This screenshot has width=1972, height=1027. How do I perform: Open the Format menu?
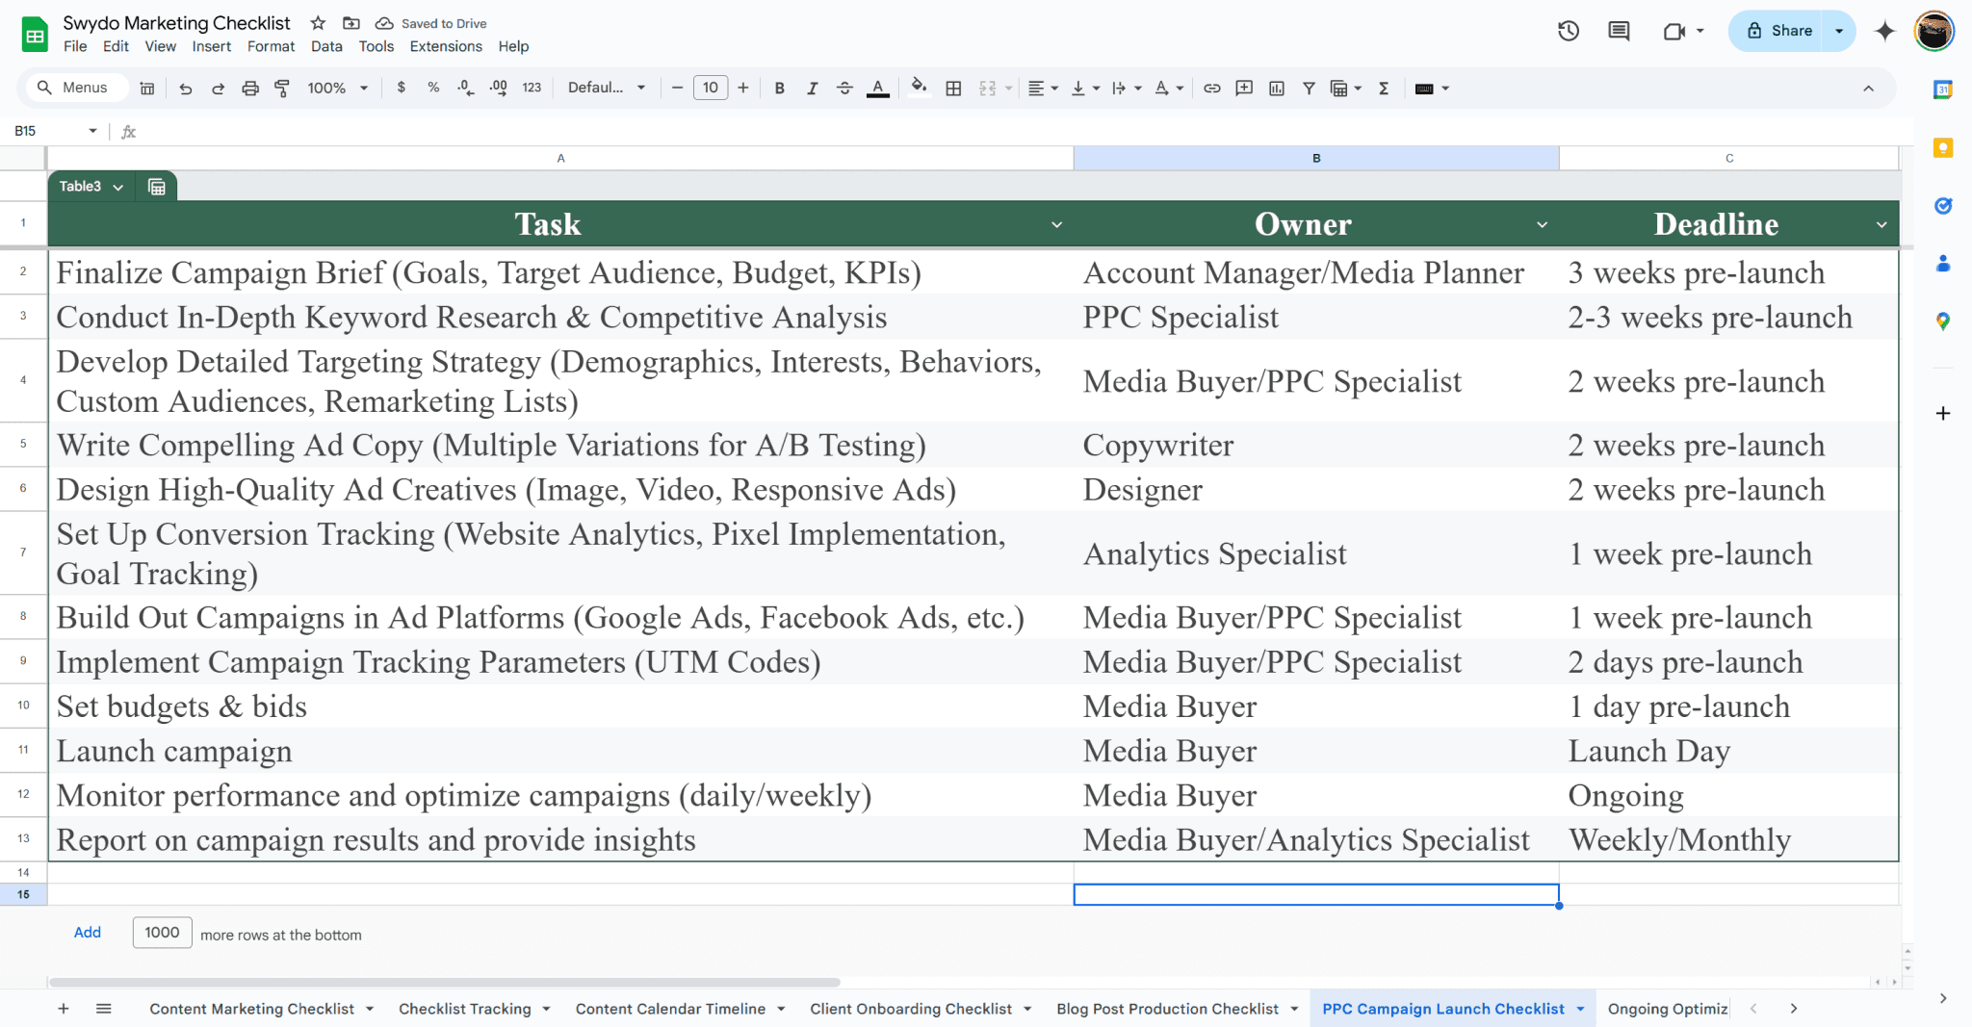pos(271,45)
